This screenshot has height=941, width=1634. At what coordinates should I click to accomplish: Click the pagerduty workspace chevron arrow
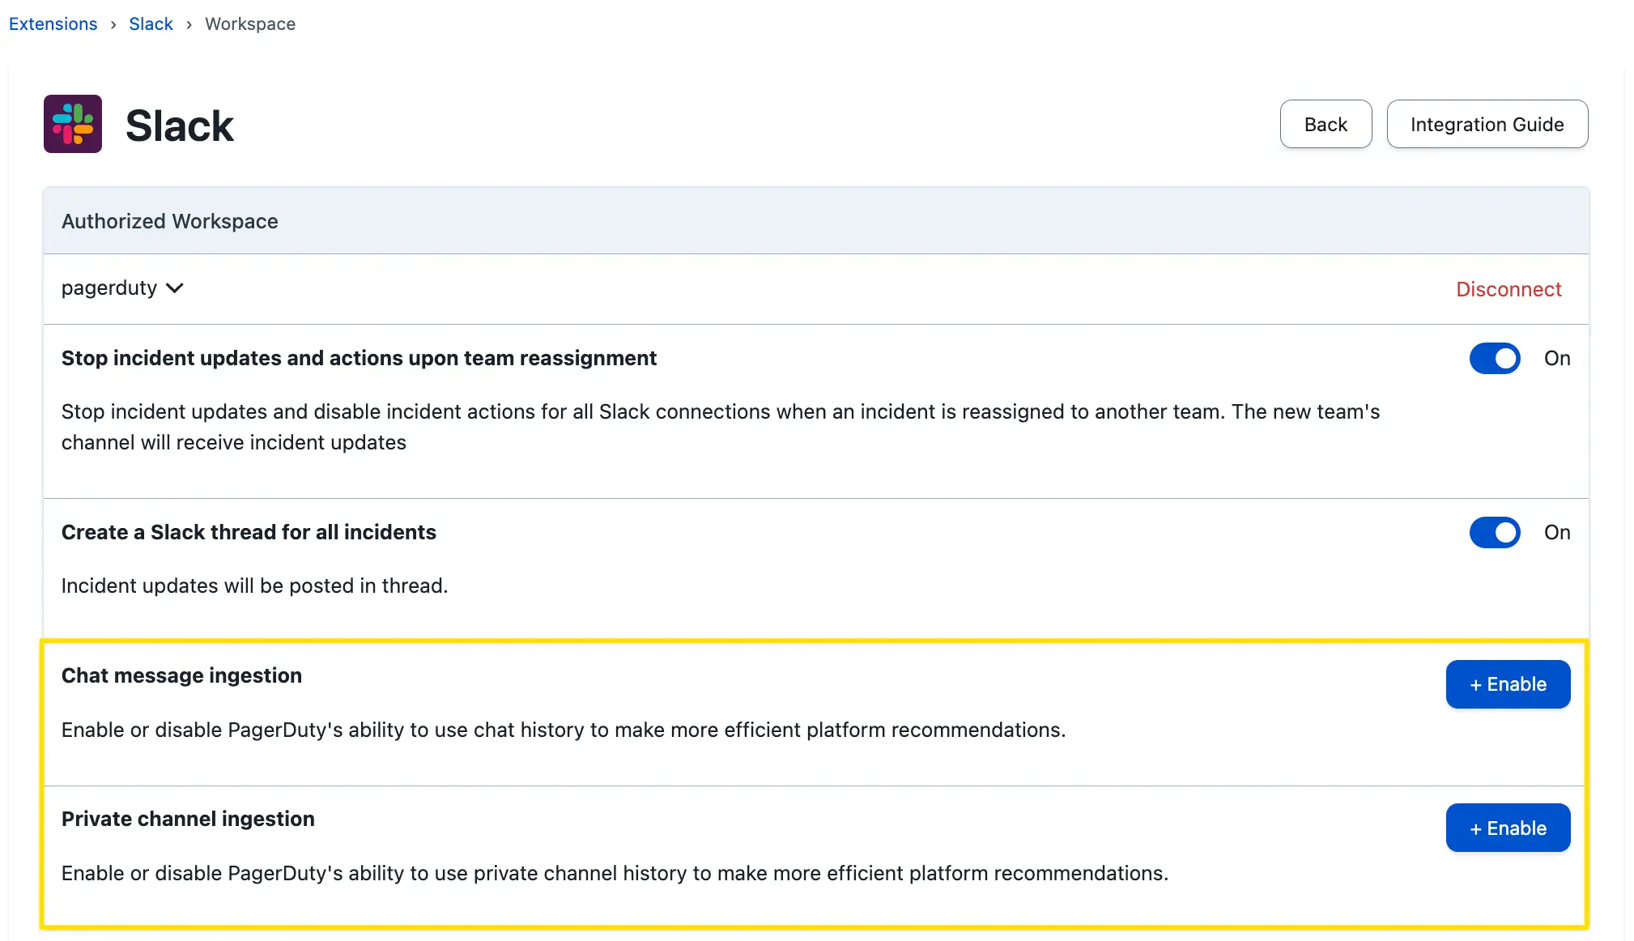[175, 288]
